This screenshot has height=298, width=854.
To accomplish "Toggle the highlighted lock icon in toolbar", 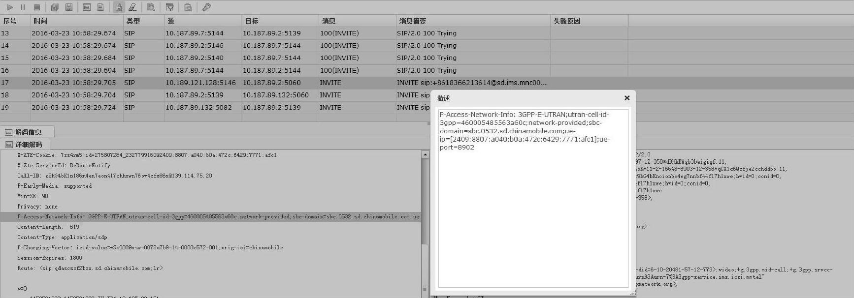I will coord(119,7).
